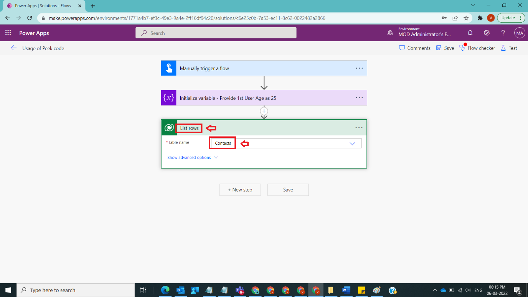
Task: Select the manual trigger hand icon
Action: tap(168, 68)
